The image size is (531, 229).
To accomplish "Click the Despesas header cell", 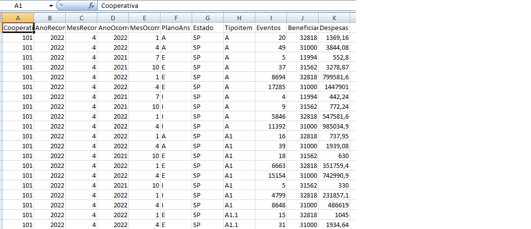I will 334,28.
